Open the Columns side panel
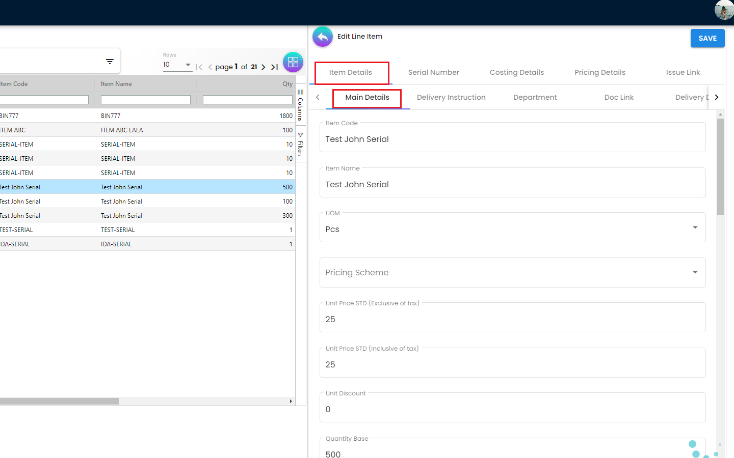 click(x=300, y=105)
